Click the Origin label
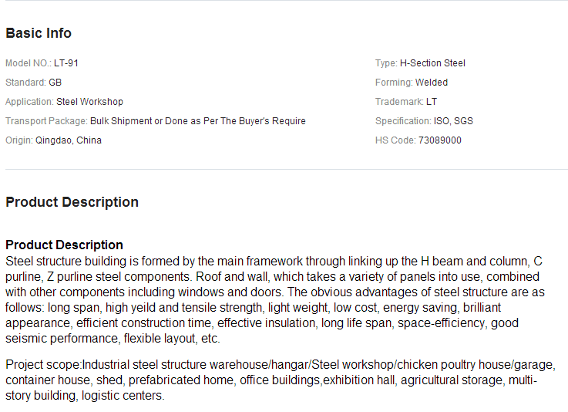Screen dimensions: 568x412 pos(18,140)
